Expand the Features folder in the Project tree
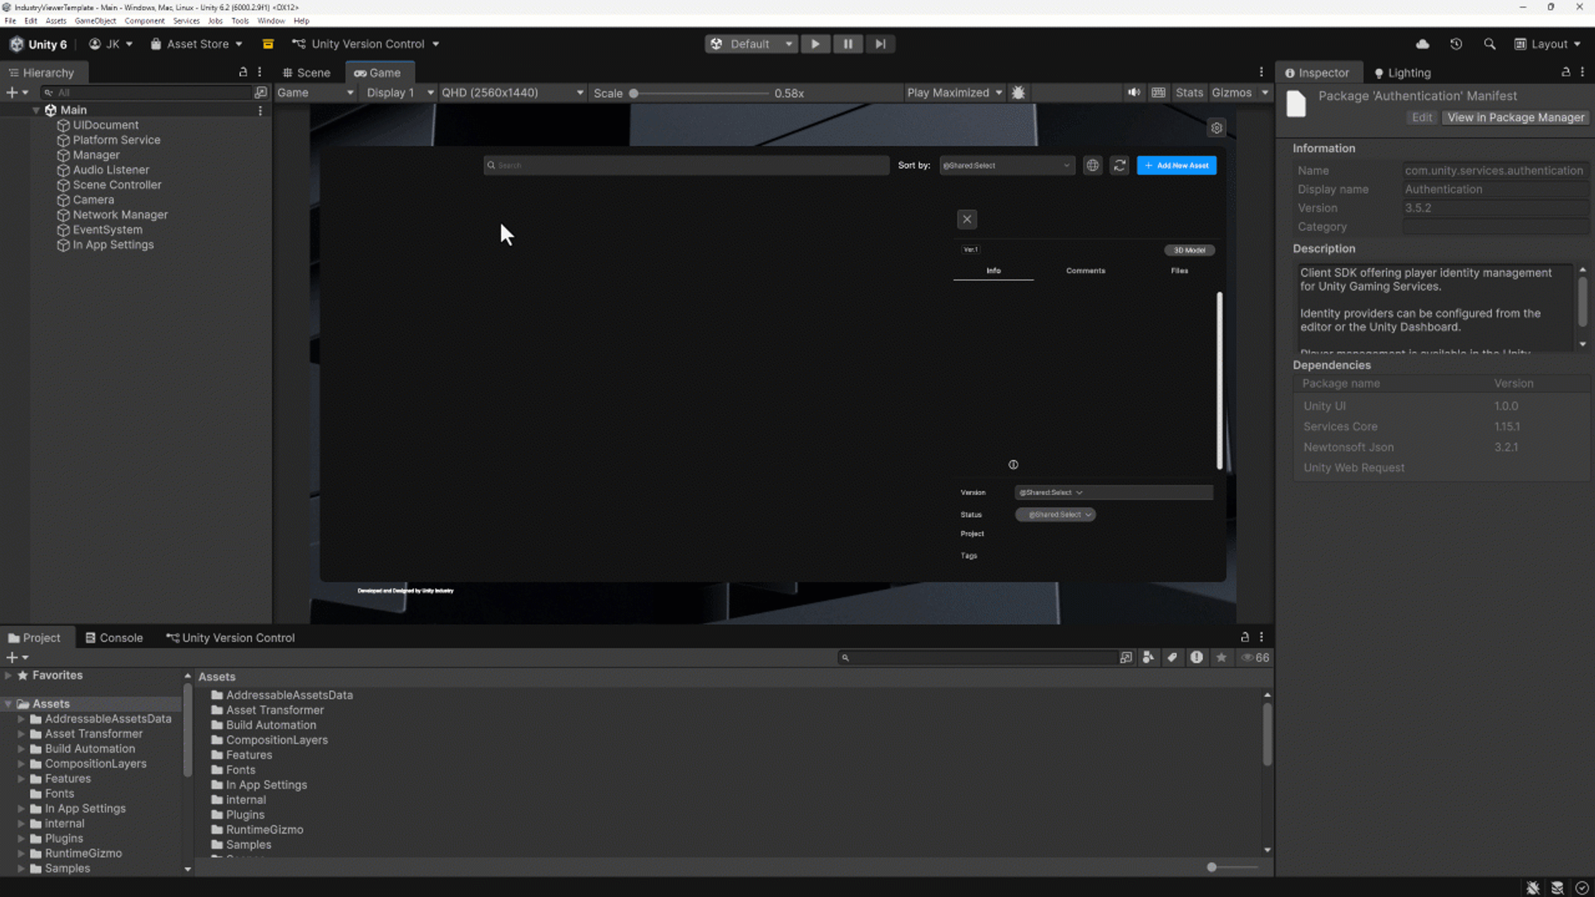The image size is (1595, 897). pos(21,779)
